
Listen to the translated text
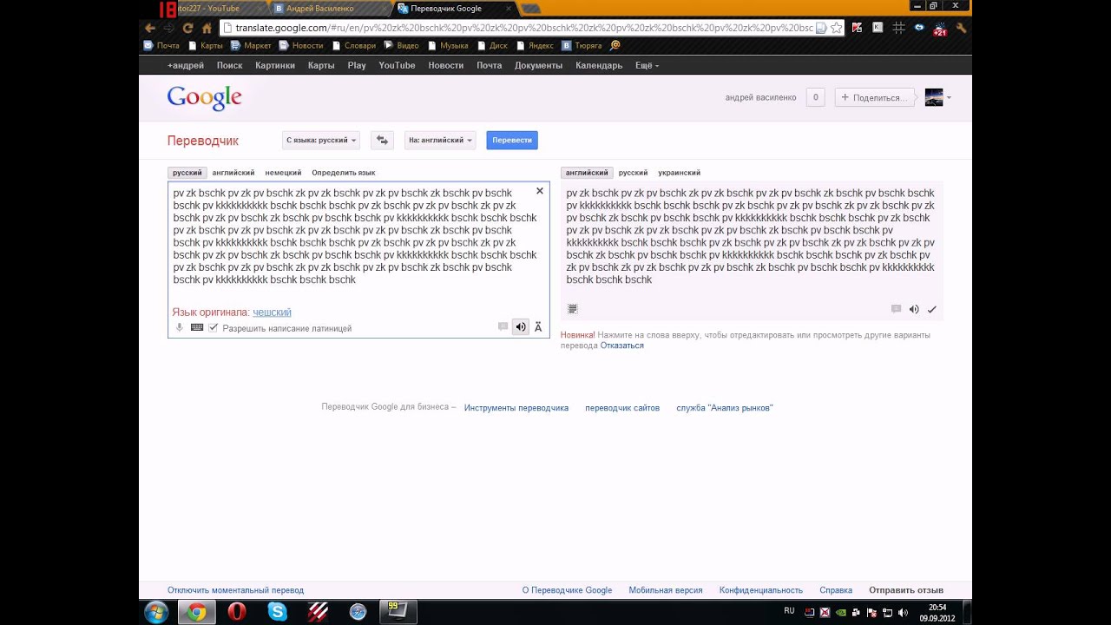[x=914, y=309]
